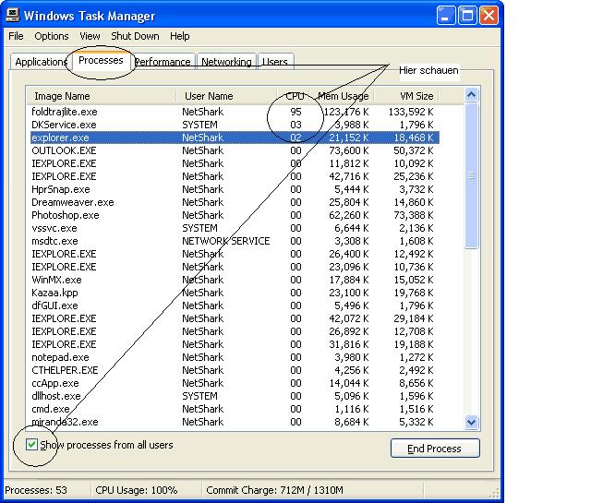Select the vssvc.exe process
Image resolution: width=591 pixels, height=503 pixels.
click(x=235, y=228)
